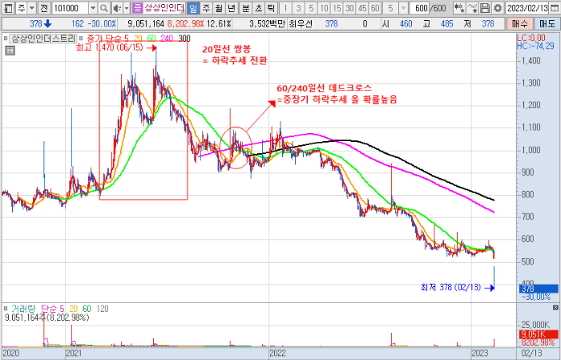Viewport: 561px width, 360px height.
Task: Open the data table icon under the chart title
Action: click(x=10, y=51)
